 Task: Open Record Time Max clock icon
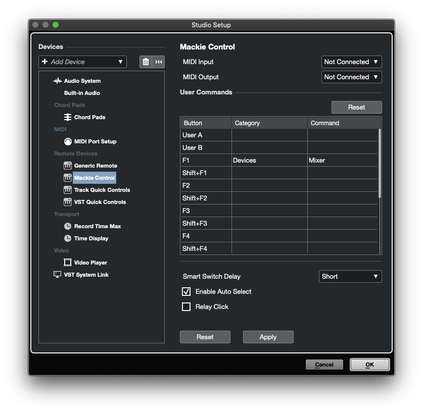point(68,226)
